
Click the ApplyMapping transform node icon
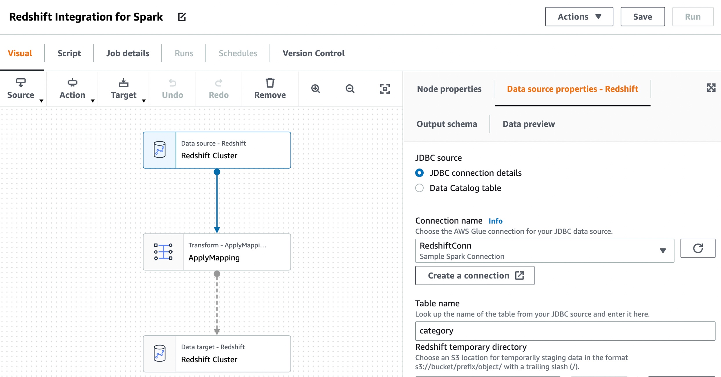tap(163, 252)
